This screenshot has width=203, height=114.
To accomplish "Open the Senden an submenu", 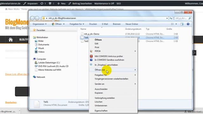I will (99, 84).
